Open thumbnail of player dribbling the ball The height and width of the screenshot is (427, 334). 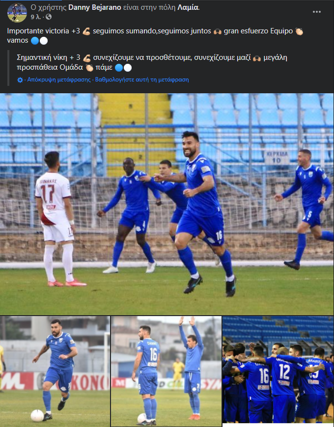[55, 372]
